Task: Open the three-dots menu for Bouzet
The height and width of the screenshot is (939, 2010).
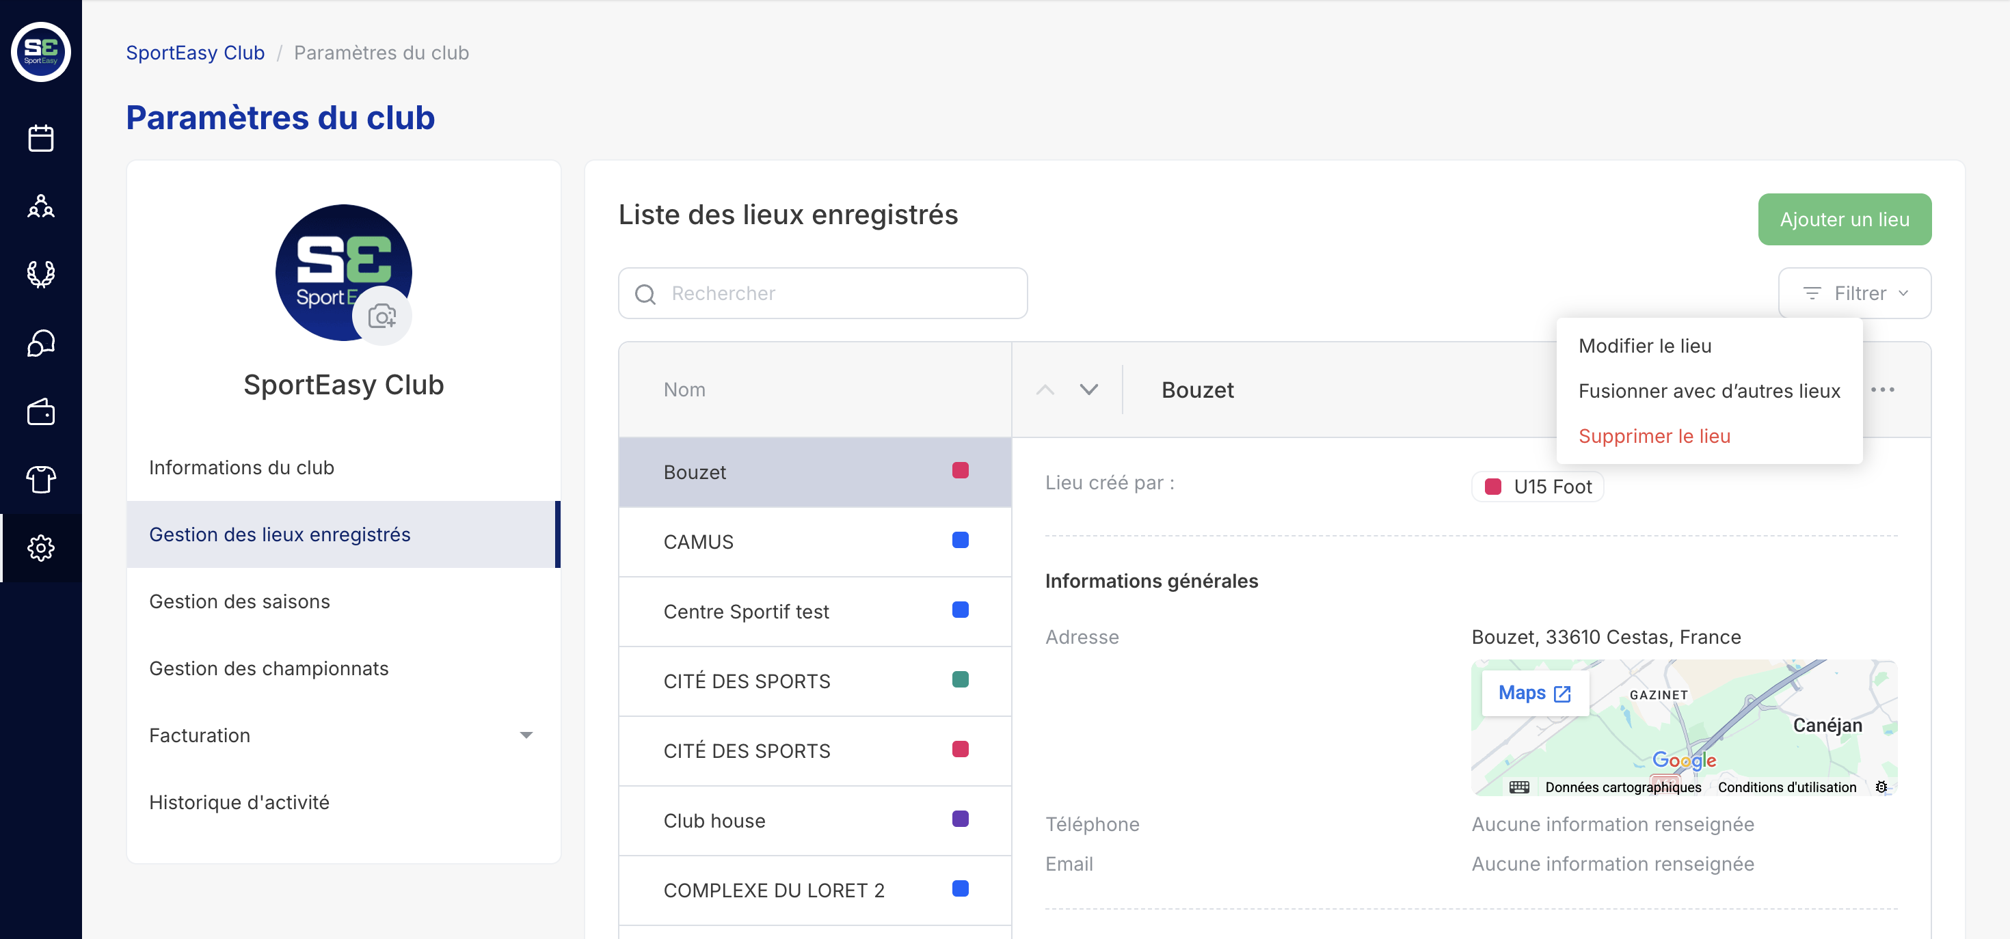Action: click(x=1882, y=389)
